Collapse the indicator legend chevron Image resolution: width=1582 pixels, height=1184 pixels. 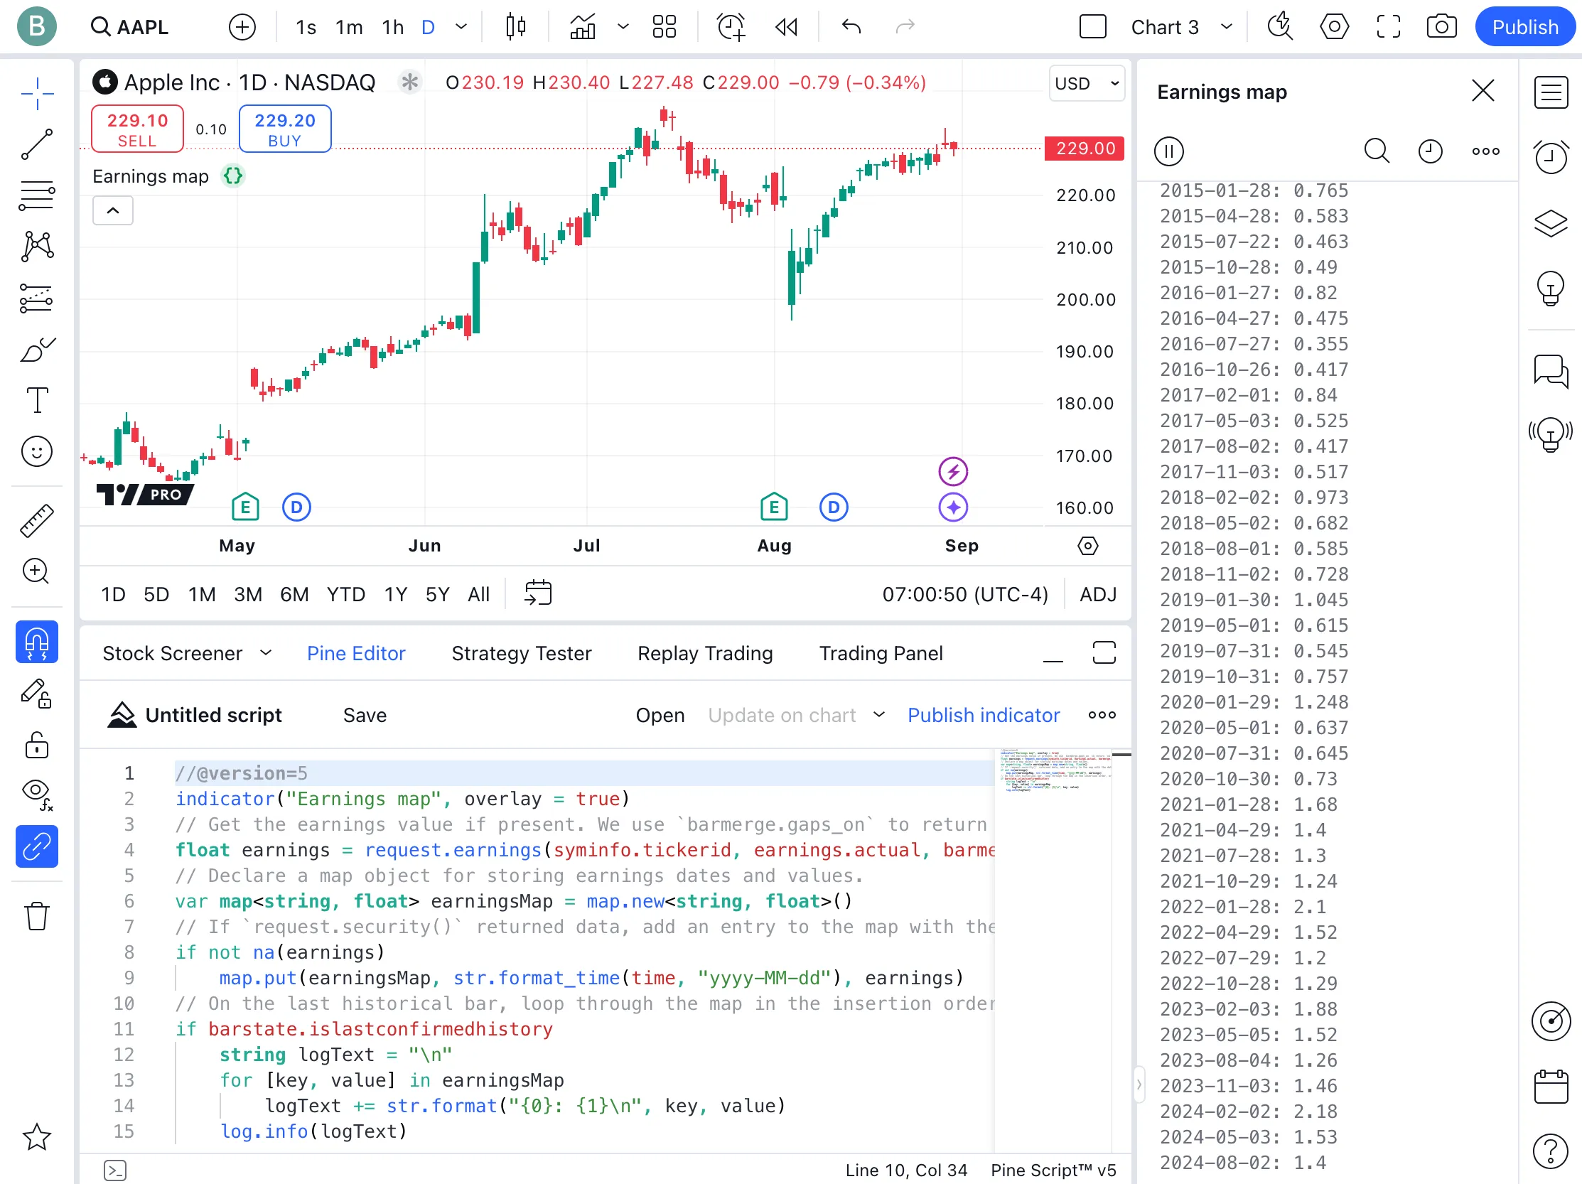112,210
